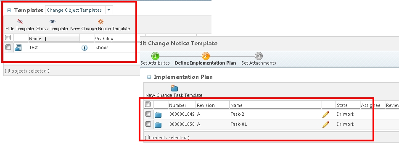
Task: Click the Change Object Templates combo box
Action: pos(79,10)
